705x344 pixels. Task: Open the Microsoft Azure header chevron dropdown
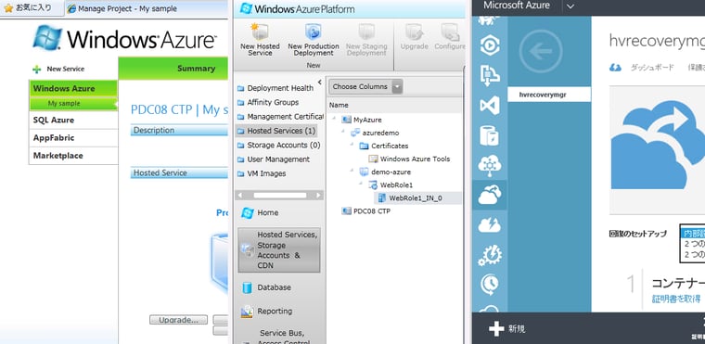(570, 6)
